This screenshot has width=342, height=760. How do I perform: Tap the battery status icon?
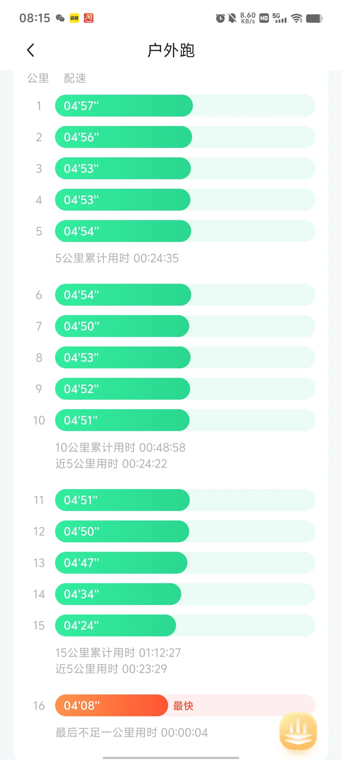click(314, 18)
